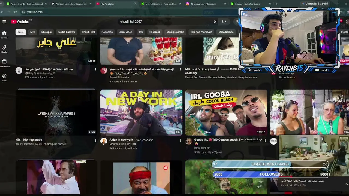The height and width of the screenshot is (196, 349).
Task: Filter results by the Mix chip
Action: [x=32, y=32]
